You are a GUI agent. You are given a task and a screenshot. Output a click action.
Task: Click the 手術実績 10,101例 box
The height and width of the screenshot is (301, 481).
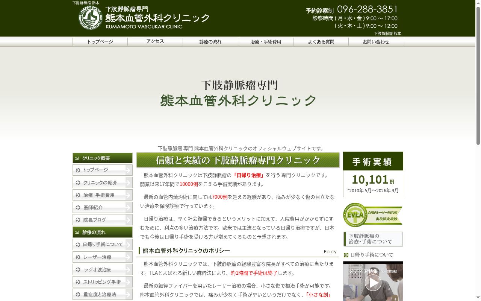373,174
